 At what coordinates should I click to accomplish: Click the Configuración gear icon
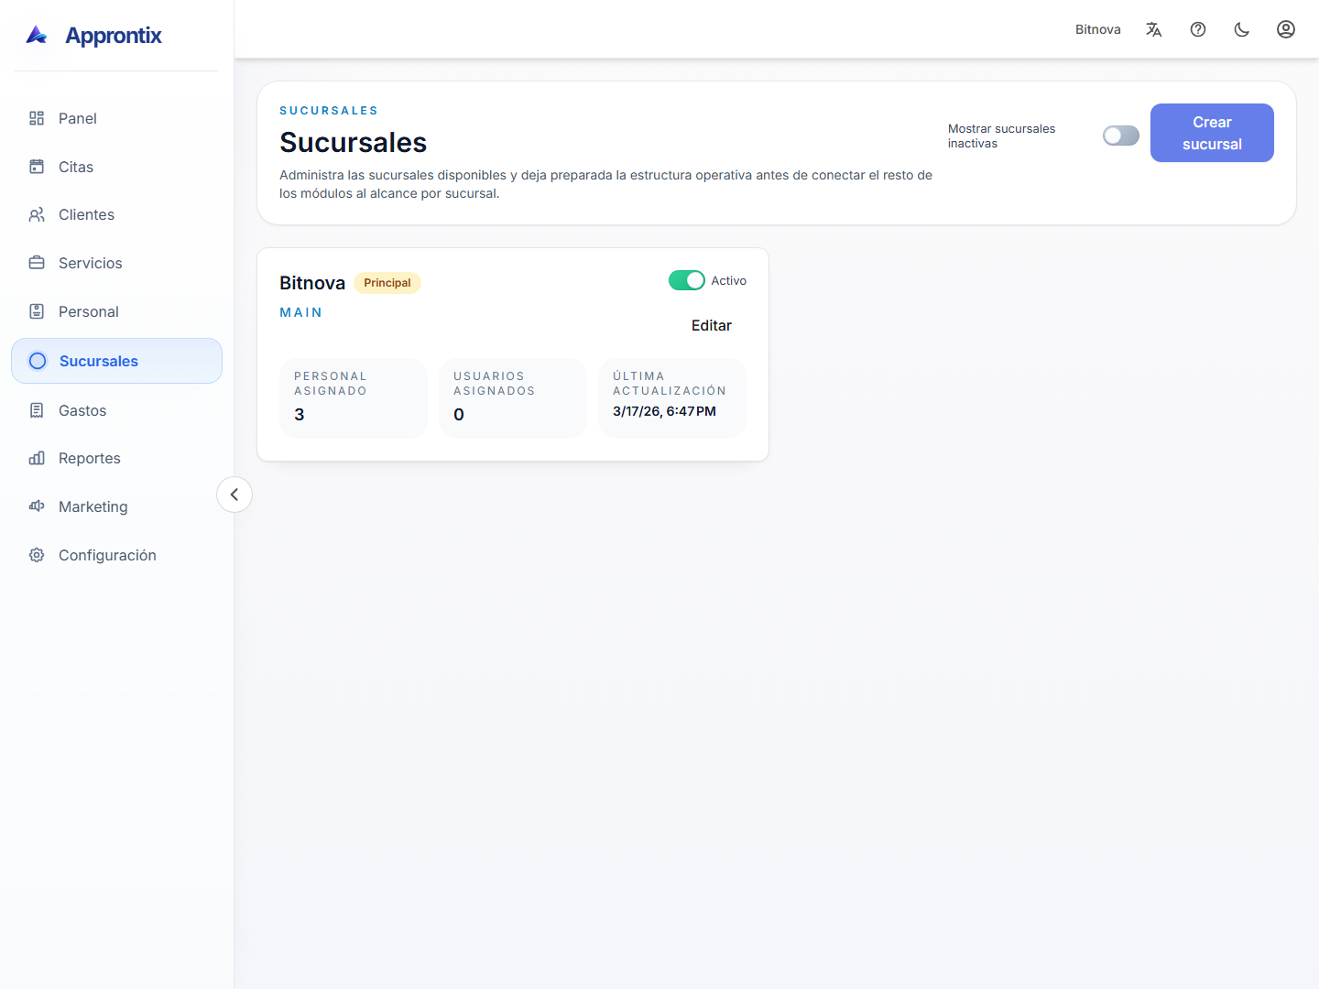click(37, 555)
